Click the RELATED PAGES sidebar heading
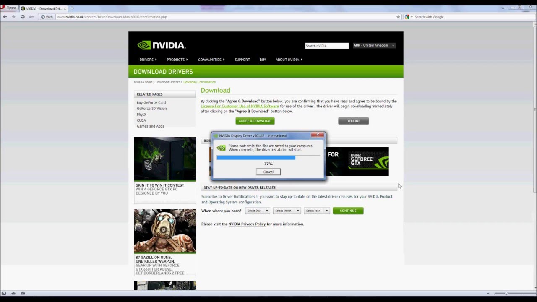 point(149,94)
